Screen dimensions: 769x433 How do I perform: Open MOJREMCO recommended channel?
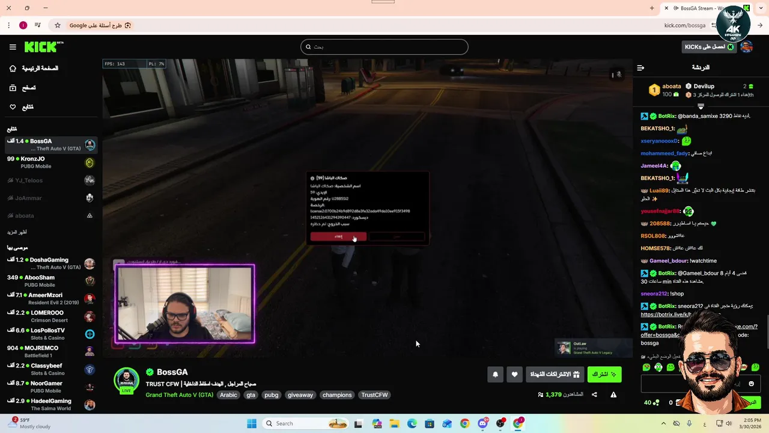(x=51, y=351)
